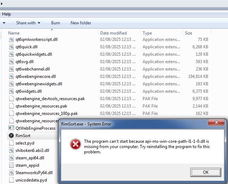This screenshot has height=184, width=228.
Task: Click the qt6svg.dll file icon
Action: coord(11,62)
